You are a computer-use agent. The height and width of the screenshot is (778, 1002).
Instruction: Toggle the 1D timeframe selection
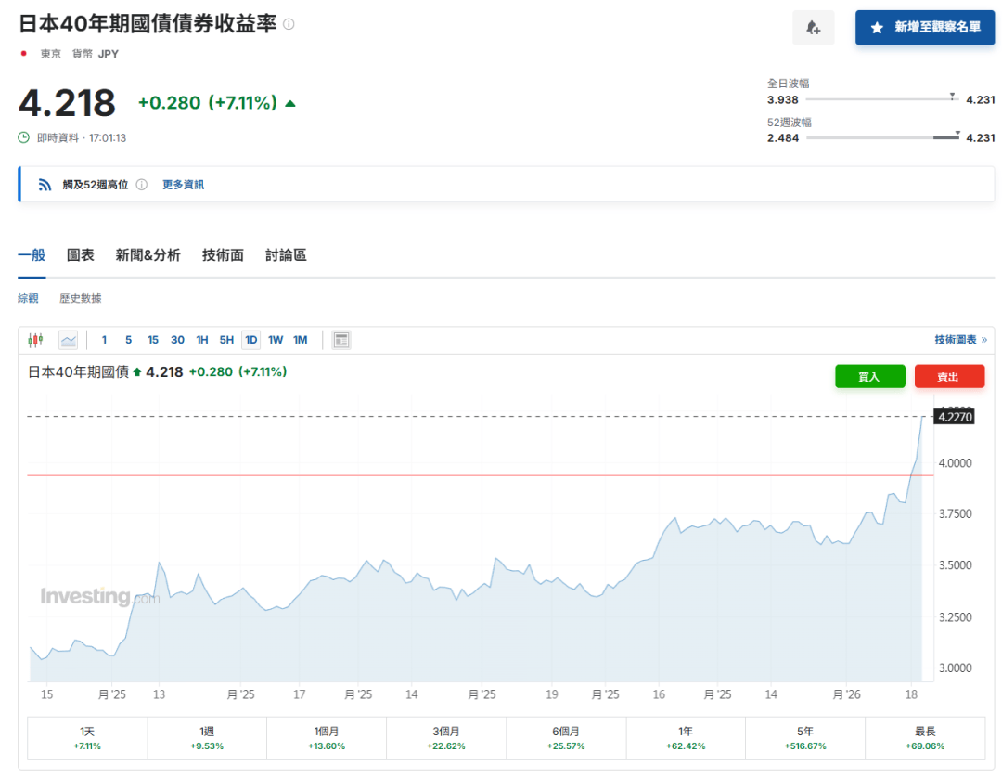tap(250, 339)
